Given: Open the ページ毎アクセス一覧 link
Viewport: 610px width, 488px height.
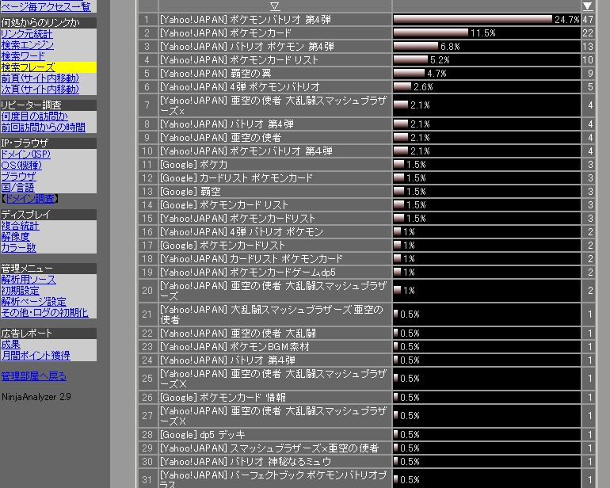Looking at the screenshot, I should 46,6.
